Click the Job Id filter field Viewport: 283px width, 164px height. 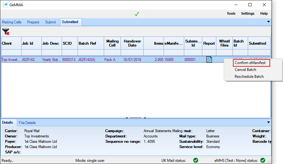point(31,52)
